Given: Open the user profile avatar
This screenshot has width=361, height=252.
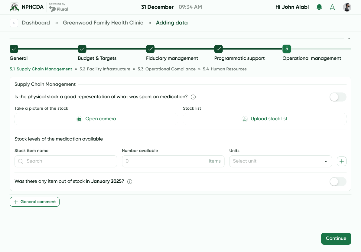Looking at the screenshot, I should (x=347, y=7).
